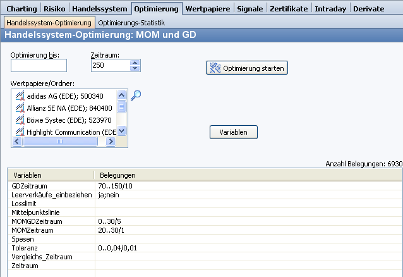The height and width of the screenshot is (277, 403).
Task: Increase the Zeitraum value with up arrow
Action: tap(135, 63)
